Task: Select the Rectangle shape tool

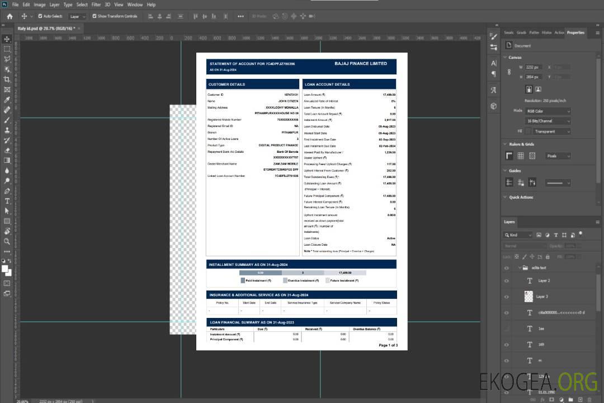Action: [7, 221]
